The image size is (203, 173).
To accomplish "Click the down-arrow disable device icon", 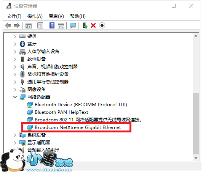I will coord(102,25).
